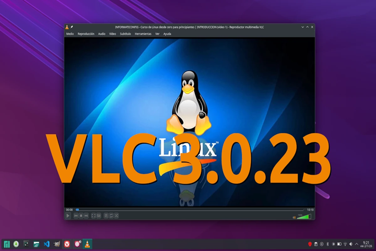Screen dimensions: 376x251
Task: Launch Visual Studio Code from taskbar
Action: (46, 244)
